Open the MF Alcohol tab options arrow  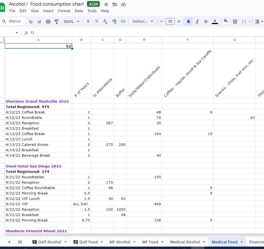tap(134, 242)
